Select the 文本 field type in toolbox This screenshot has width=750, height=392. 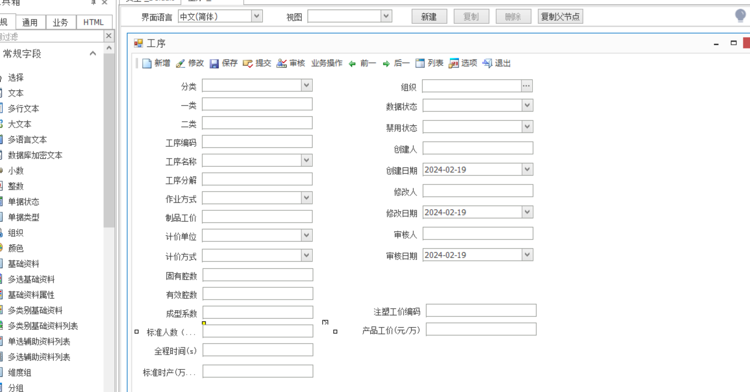click(x=16, y=93)
